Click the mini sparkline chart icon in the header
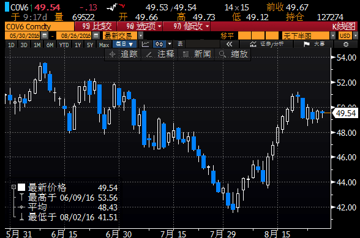This screenshot has width=360, height=238. pos(116,7)
